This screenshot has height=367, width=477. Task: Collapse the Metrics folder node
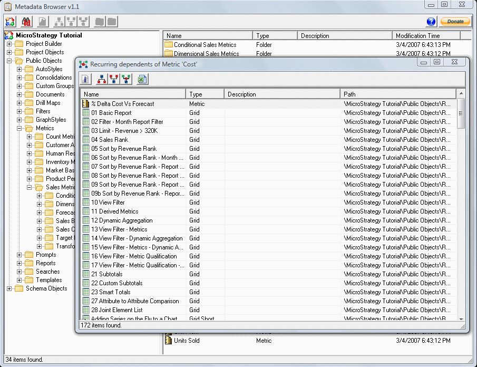click(x=19, y=129)
